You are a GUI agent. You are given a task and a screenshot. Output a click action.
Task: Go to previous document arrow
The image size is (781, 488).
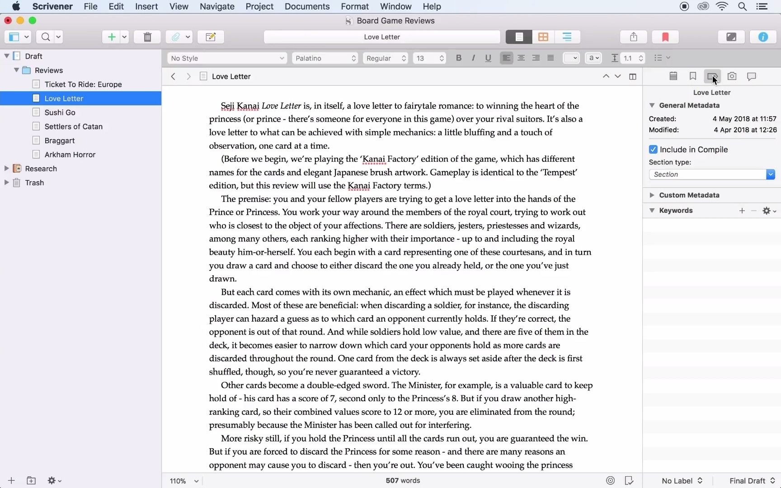pyautogui.click(x=606, y=76)
